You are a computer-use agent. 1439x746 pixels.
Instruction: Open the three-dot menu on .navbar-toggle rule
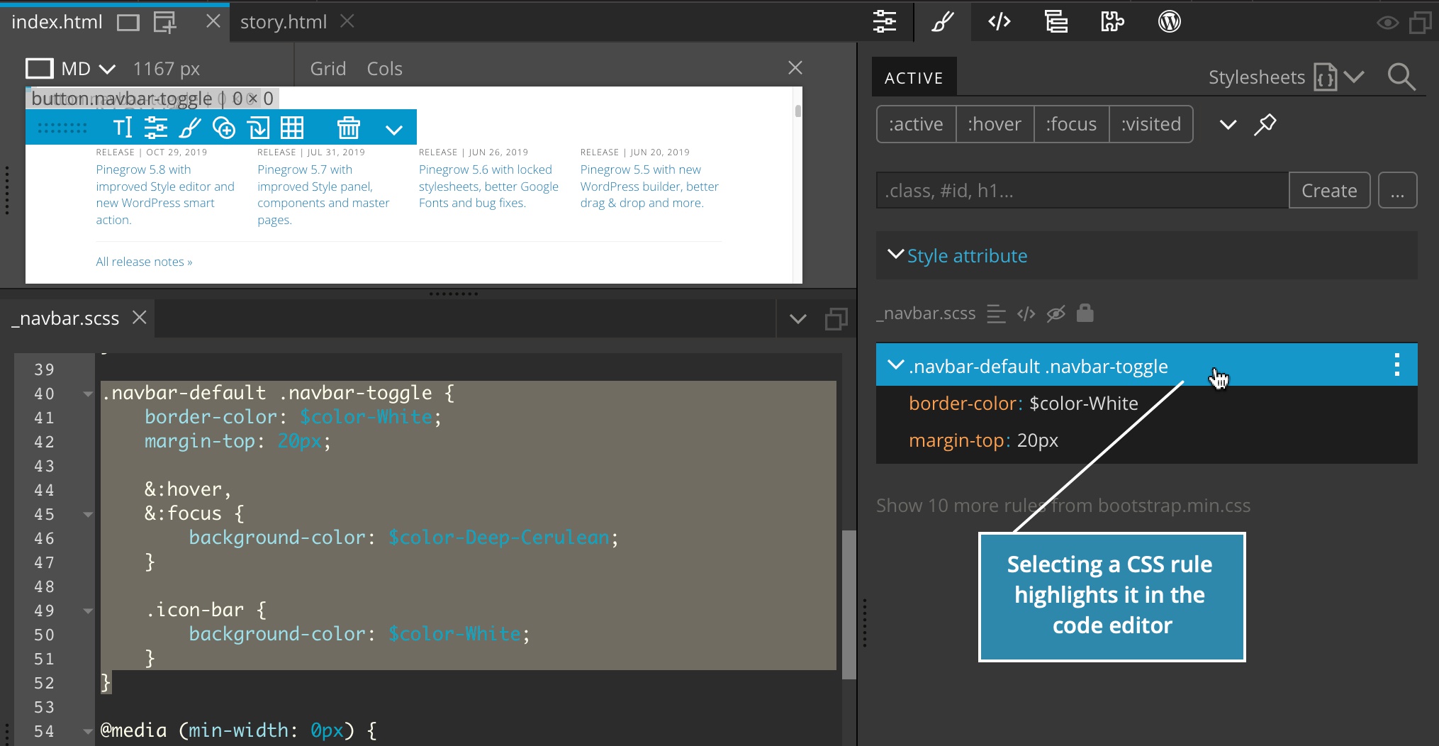pyautogui.click(x=1396, y=364)
